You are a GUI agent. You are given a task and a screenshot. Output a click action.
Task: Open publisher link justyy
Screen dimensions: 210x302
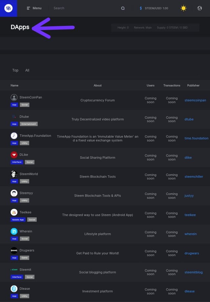tap(189, 196)
